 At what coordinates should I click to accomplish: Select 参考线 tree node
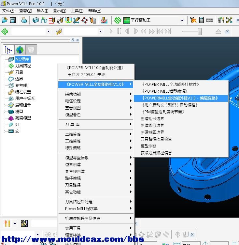coord(21,85)
